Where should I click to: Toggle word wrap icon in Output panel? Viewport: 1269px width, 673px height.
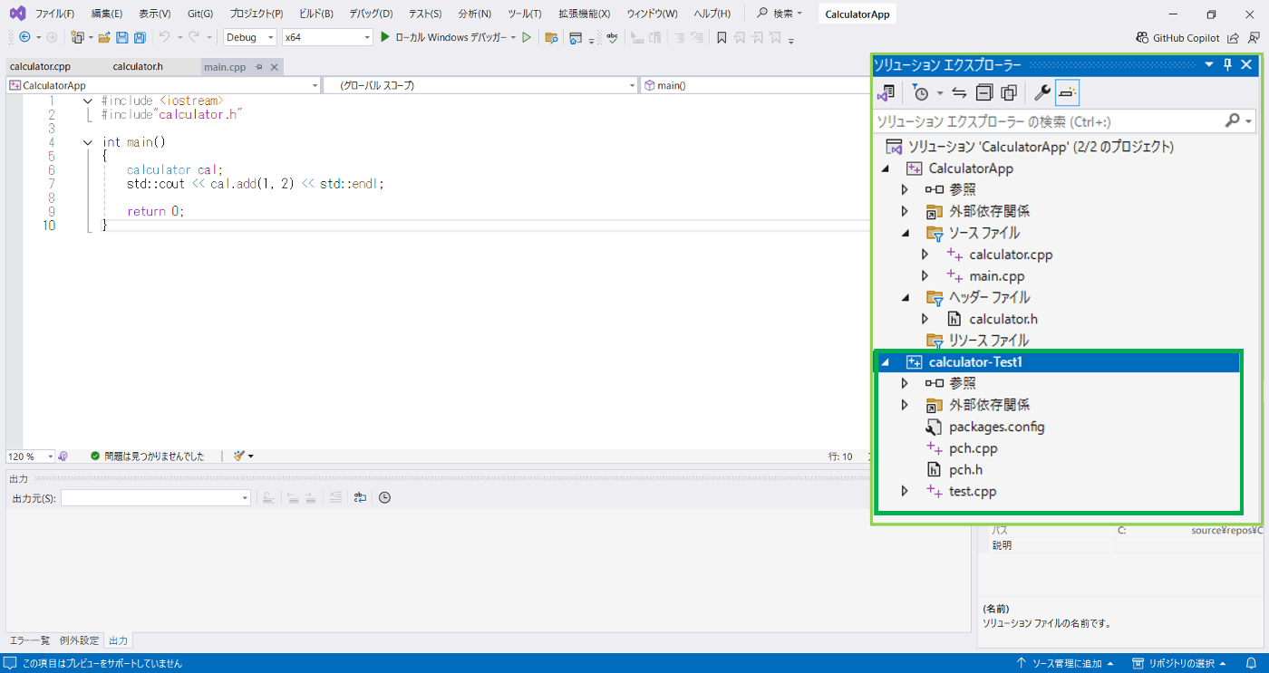click(360, 497)
